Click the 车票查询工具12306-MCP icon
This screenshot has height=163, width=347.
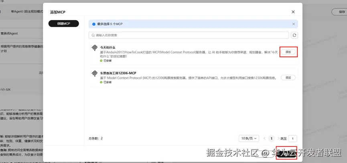(95, 74)
